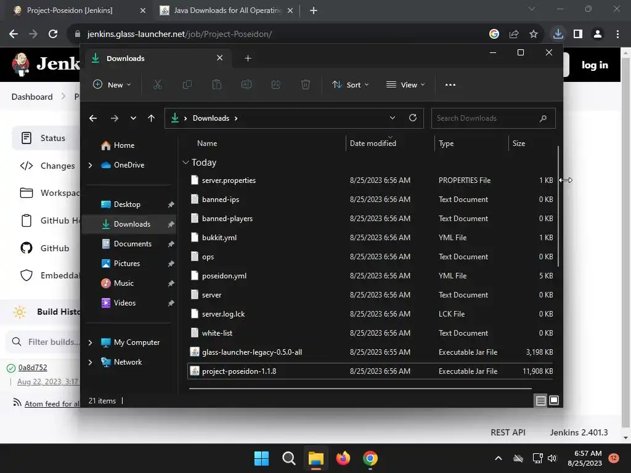631x473 pixels.
Task: Collapse the Today group
Action: tap(185, 163)
